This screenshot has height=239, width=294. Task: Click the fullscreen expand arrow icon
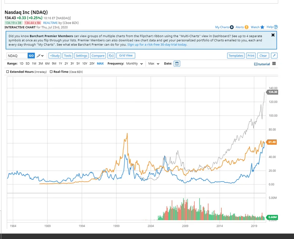pos(274,55)
